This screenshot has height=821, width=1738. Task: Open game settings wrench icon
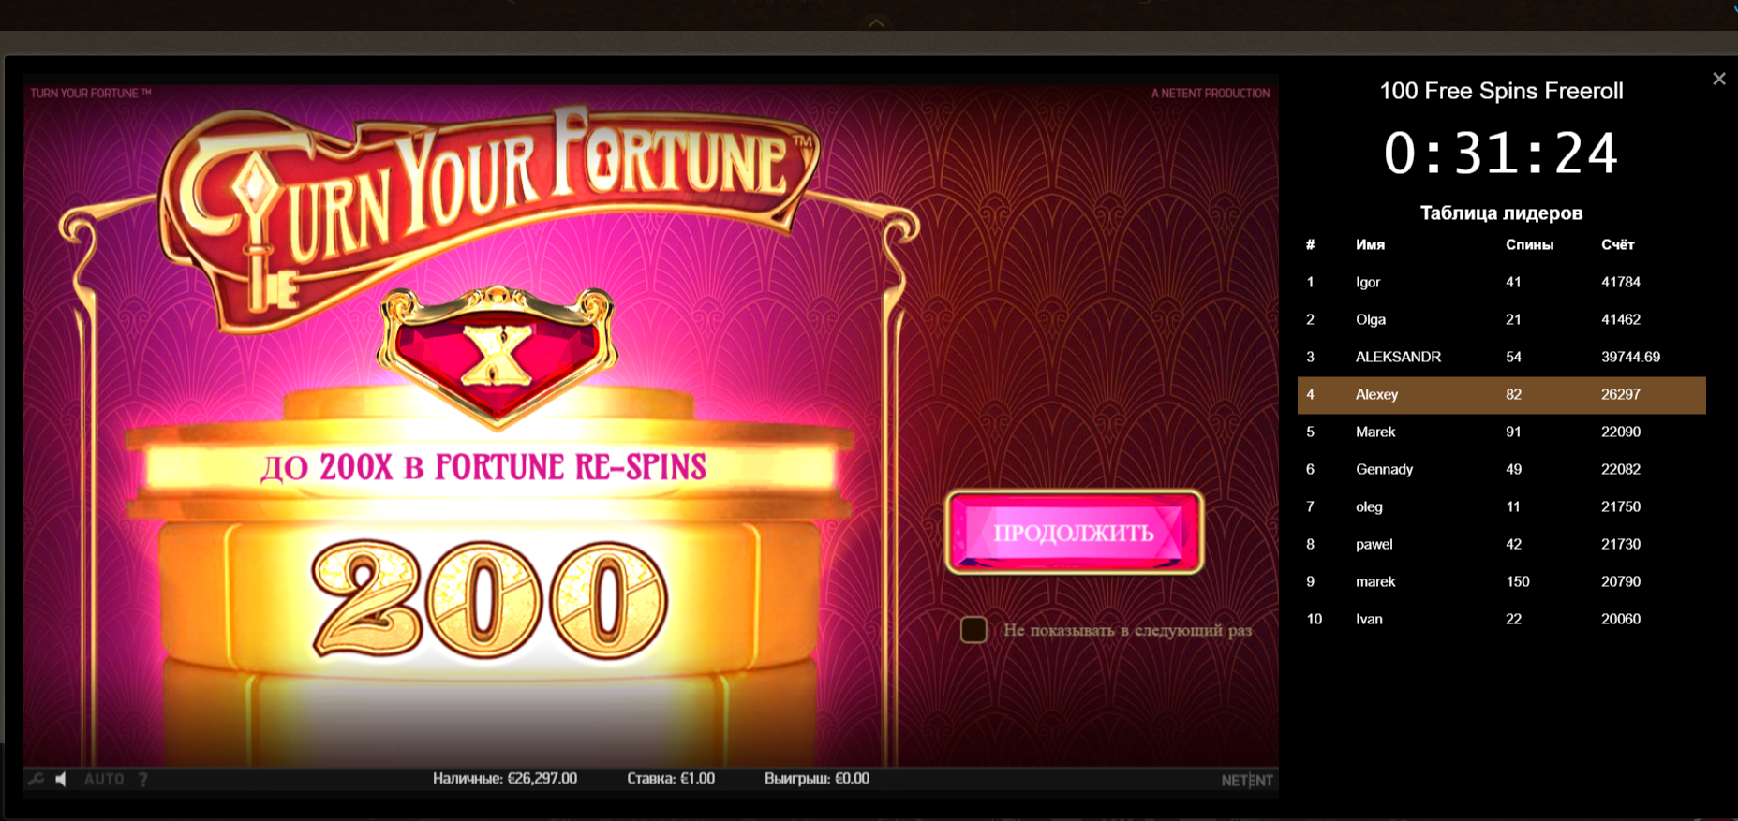[x=36, y=779]
